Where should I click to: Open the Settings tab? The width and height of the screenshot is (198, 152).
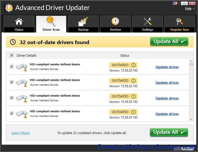[x=148, y=24]
